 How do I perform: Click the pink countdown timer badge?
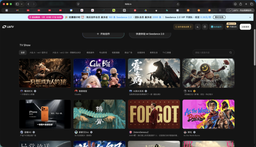[46, 17]
